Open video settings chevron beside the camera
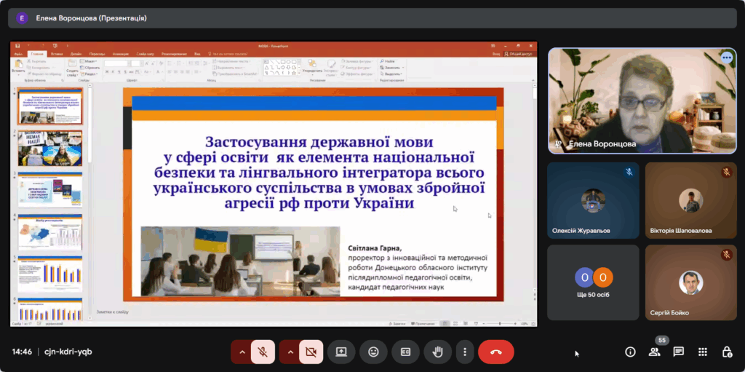This screenshot has width=745, height=372. click(290, 352)
